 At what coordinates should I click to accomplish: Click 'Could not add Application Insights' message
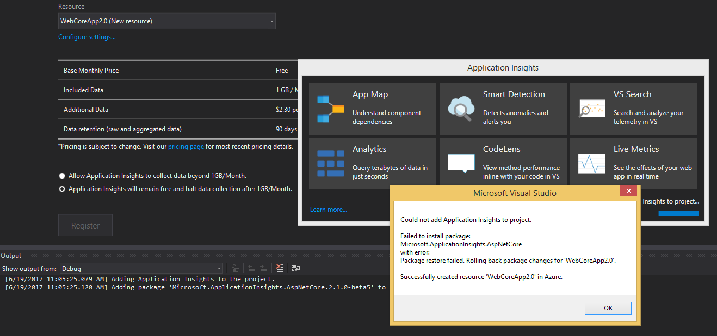466,220
